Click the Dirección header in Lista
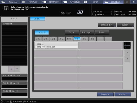 tap(14, 24)
